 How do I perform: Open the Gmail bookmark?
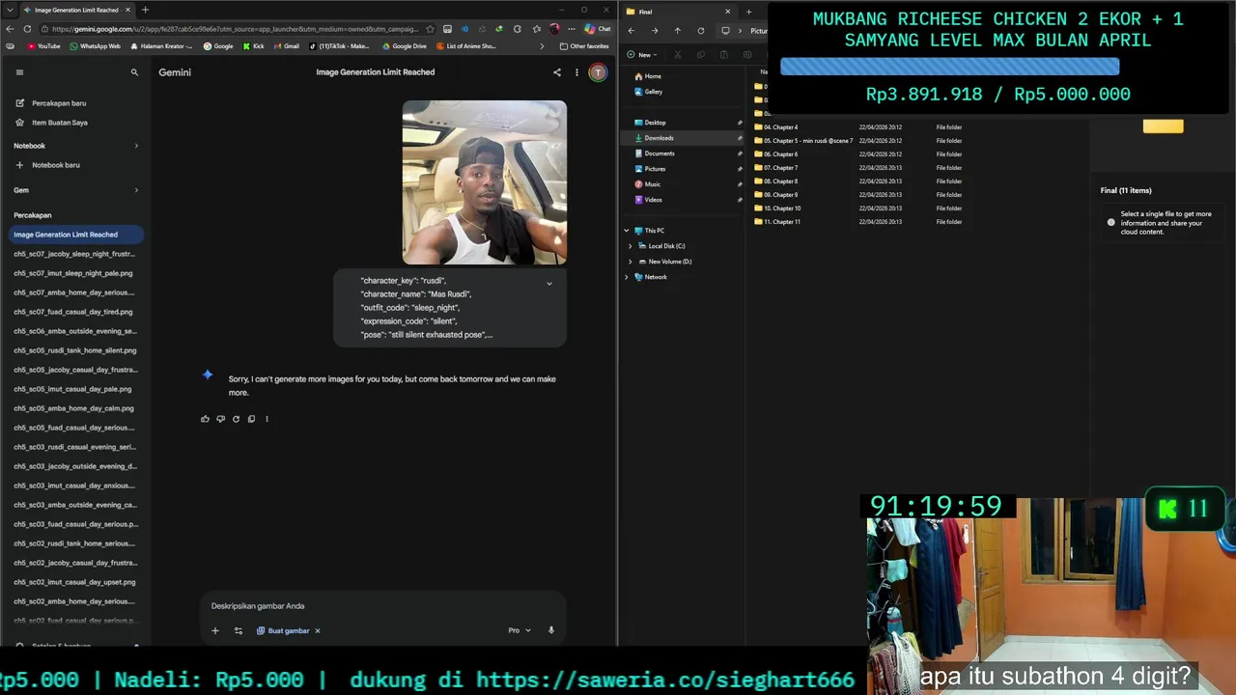286,46
